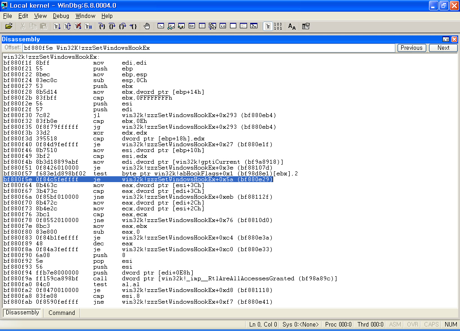460x331 pixels.
Task: Open the Disassembly window toolbar icon
Action: click(x=223, y=26)
